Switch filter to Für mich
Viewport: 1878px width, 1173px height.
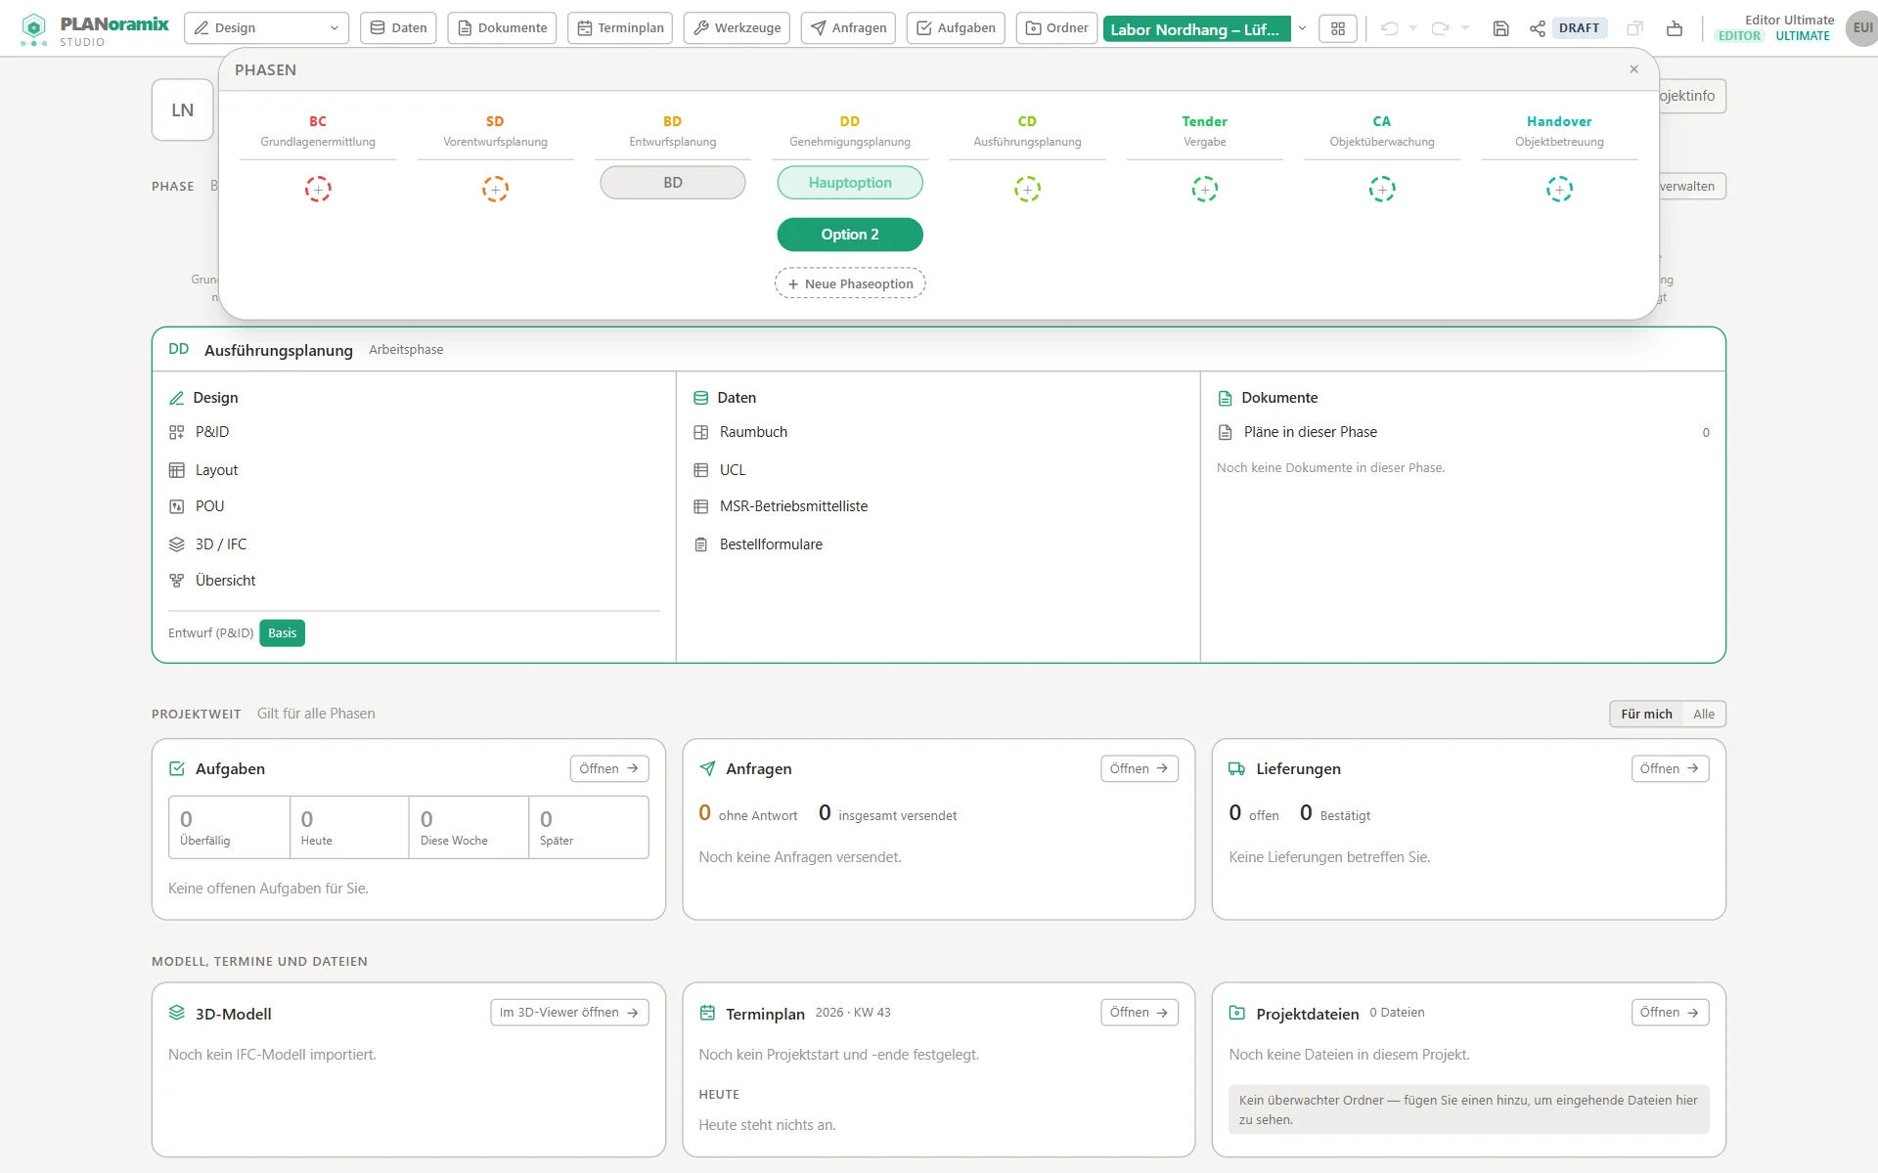[x=1646, y=714]
